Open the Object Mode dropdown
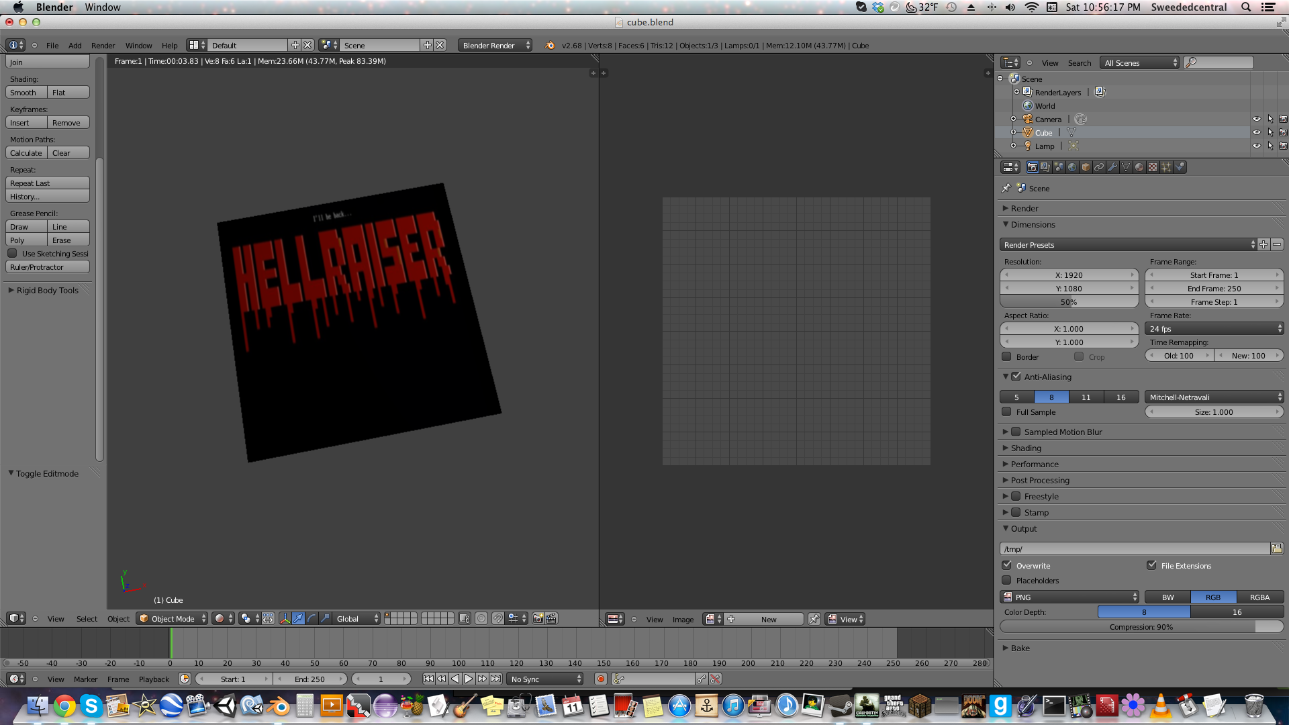The width and height of the screenshot is (1289, 725). [172, 618]
